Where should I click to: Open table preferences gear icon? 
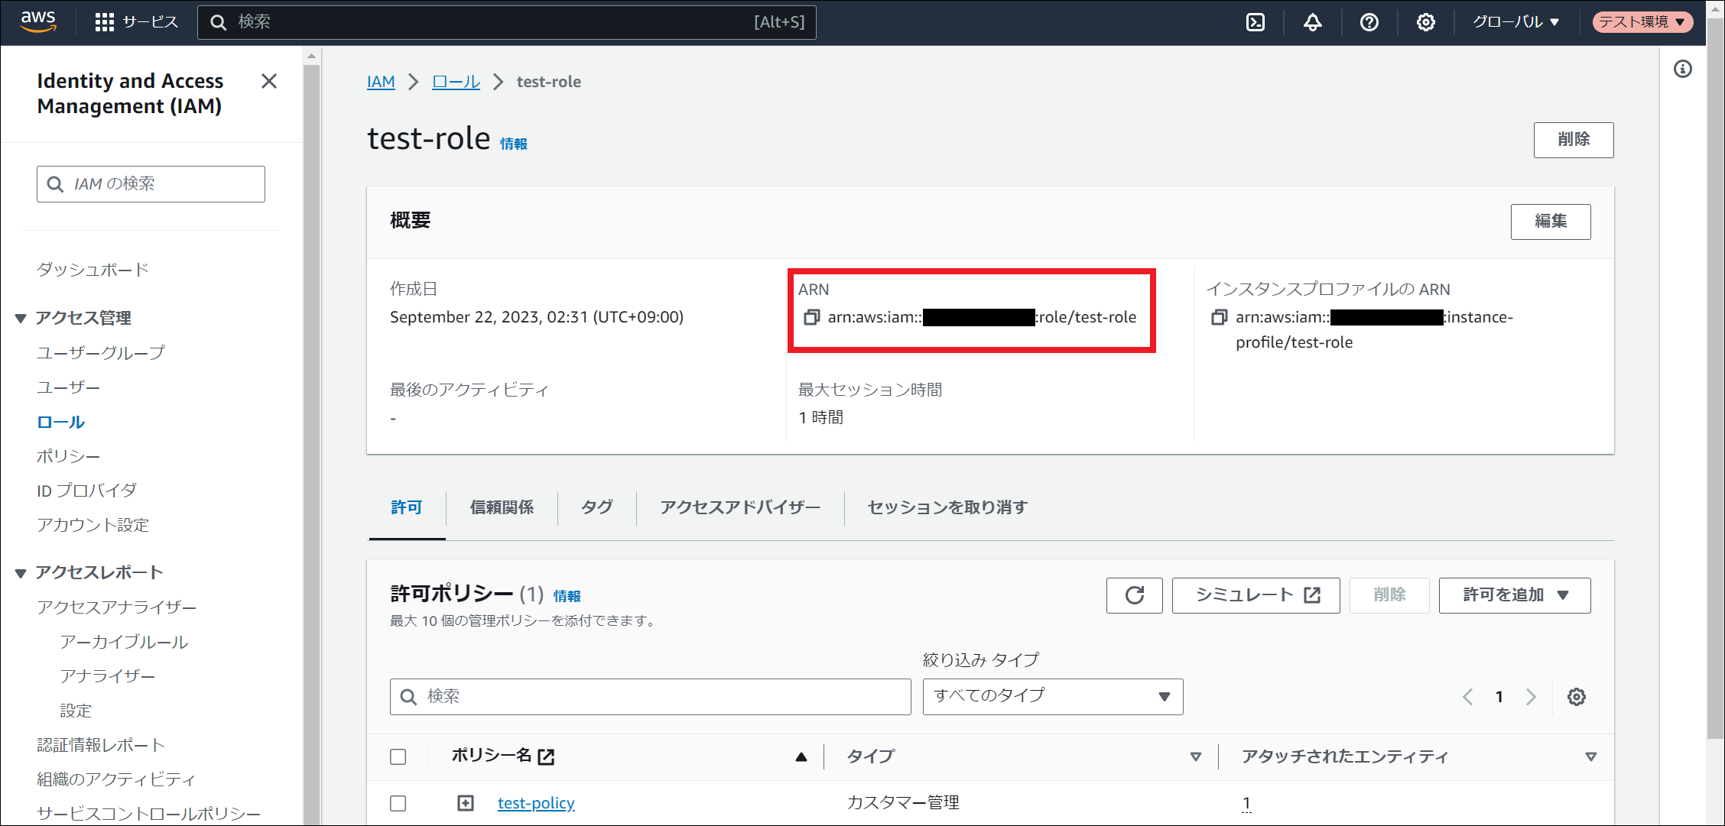[x=1576, y=697]
